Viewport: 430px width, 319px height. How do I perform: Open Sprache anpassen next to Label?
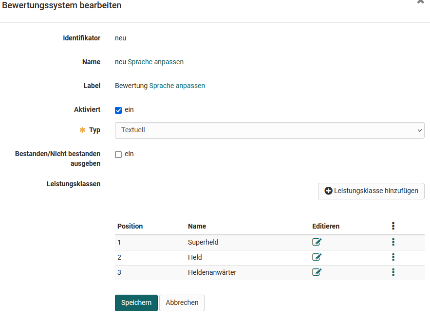coord(177,86)
